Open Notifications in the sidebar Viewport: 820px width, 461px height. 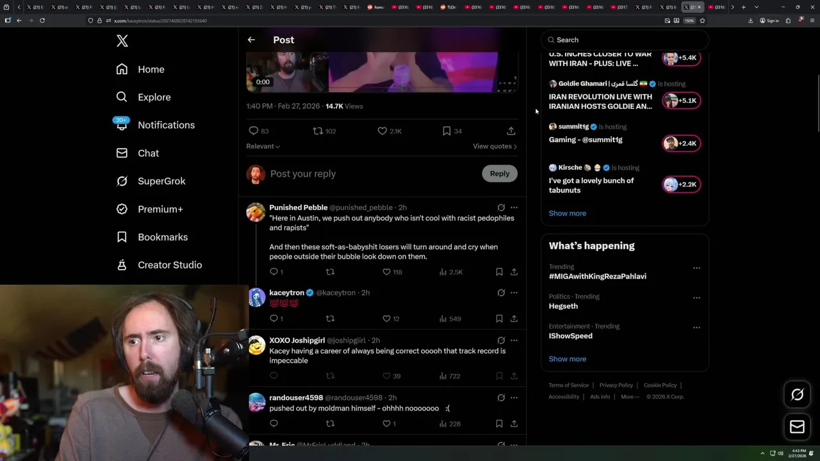pyautogui.click(x=154, y=125)
